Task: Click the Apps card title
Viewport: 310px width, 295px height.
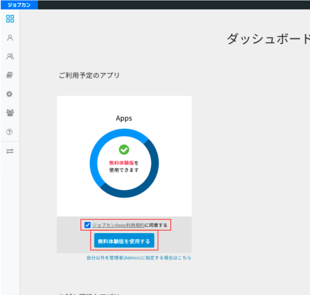Action: click(124, 118)
